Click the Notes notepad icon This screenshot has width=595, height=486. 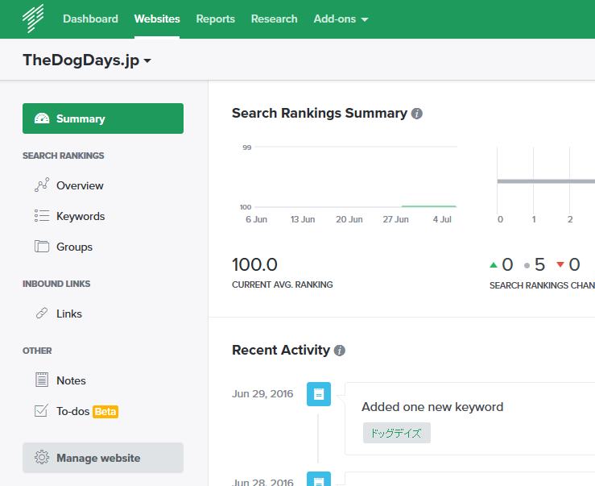click(42, 380)
